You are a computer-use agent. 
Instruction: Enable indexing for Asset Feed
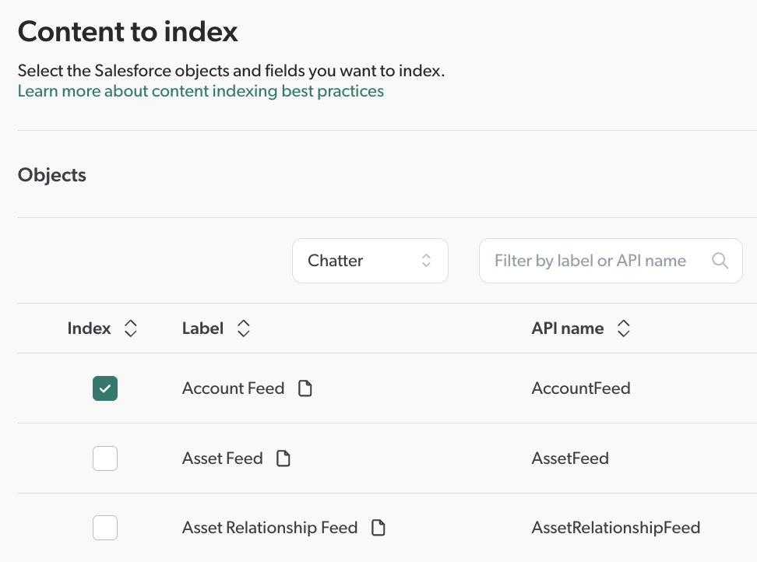[104, 458]
